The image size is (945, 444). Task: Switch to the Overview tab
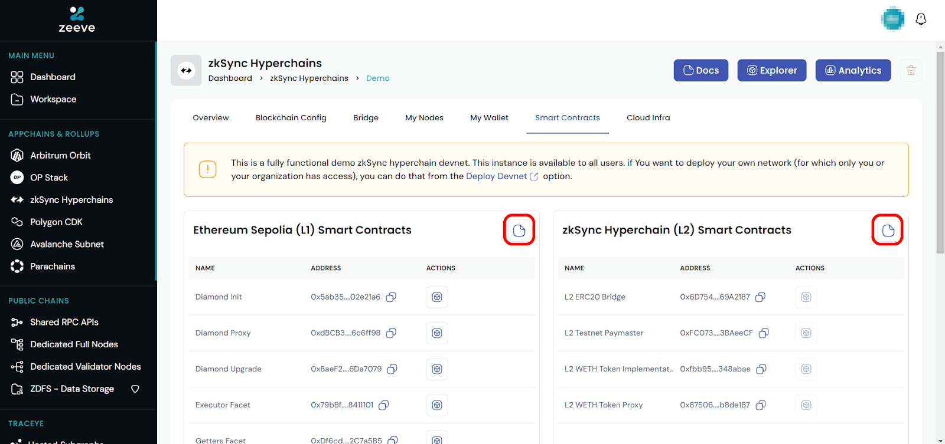tap(211, 118)
